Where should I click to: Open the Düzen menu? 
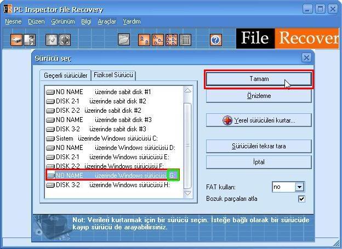pyautogui.click(x=36, y=21)
